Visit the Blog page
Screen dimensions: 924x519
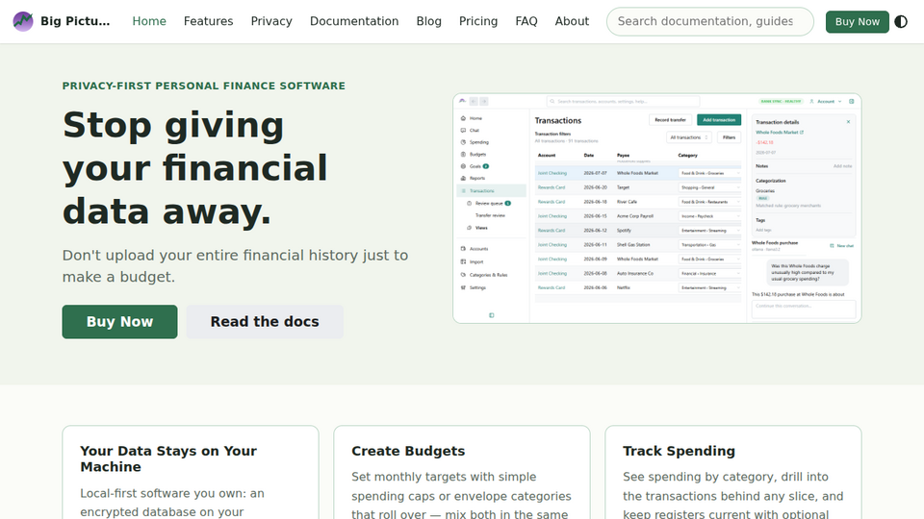(429, 21)
